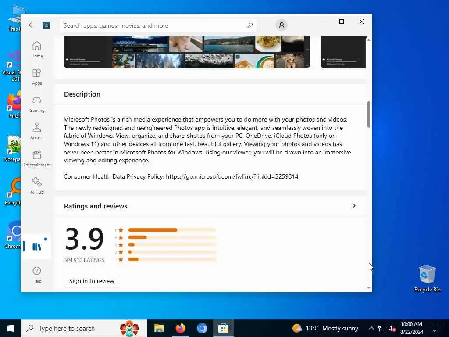Click the 1-star rating bar
The height and width of the screenshot is (337, 449).
172,259
